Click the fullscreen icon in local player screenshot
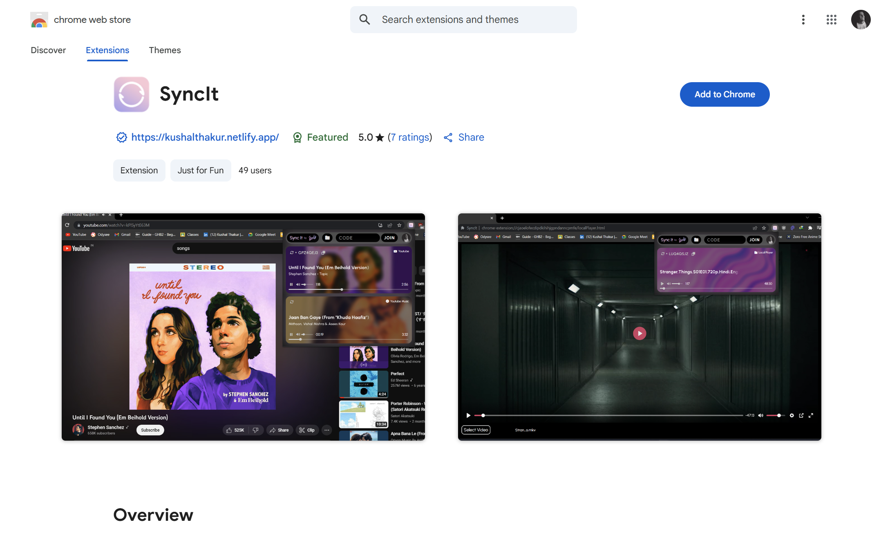The width and height of the screenshot is (881, 549). 811,415
